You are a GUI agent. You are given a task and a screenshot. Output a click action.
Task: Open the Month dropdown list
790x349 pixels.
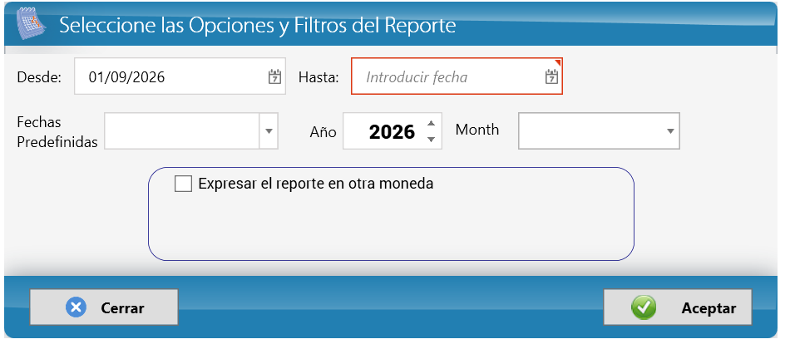tap(670, 131)
